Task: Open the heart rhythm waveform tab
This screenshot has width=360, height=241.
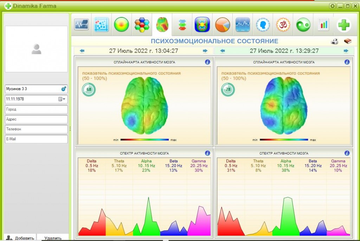Action: [82, 25]
